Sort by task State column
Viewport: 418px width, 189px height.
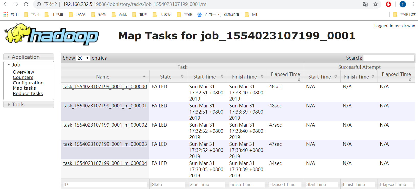click(168, 77)
